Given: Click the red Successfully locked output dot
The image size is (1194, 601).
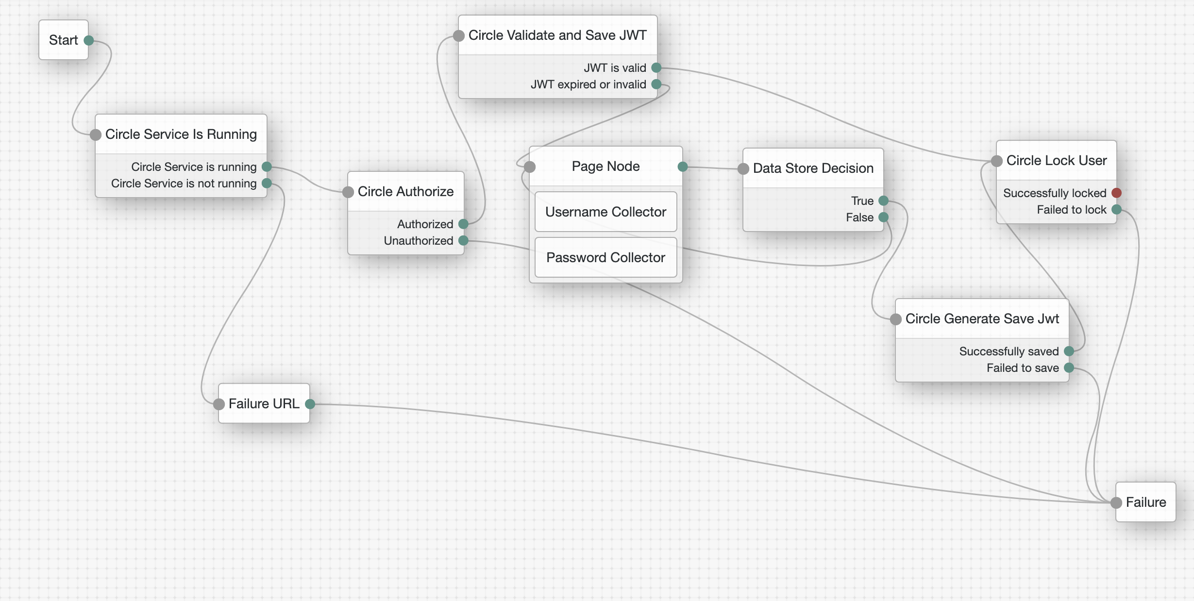Looking at the screenshot, I should click(1116, 193).
